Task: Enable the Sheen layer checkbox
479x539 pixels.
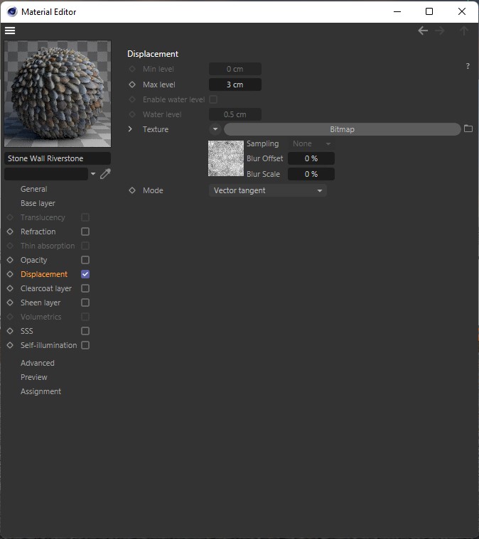Action: click(x=85, y=303)
